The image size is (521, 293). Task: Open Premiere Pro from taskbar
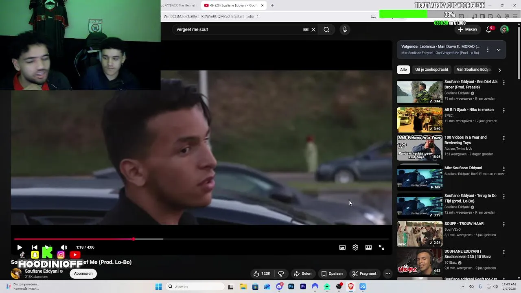pyautogui.click(x=303, y=286)
